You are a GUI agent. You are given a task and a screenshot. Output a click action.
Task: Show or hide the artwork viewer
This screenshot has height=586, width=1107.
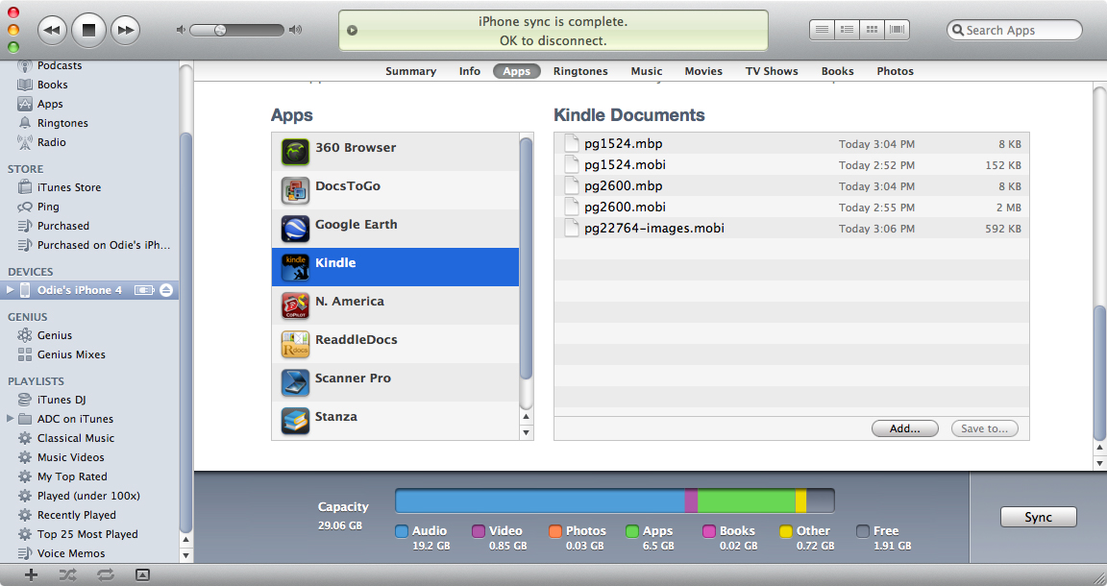pos(142,574)
